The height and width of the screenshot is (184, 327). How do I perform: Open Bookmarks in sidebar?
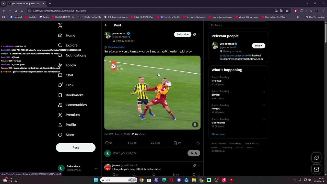pos(71,95)
